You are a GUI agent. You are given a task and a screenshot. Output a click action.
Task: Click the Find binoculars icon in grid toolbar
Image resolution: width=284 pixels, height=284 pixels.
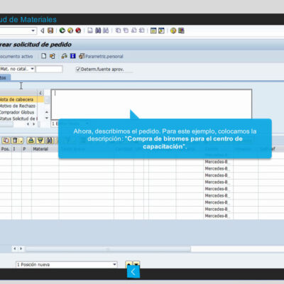50,141
